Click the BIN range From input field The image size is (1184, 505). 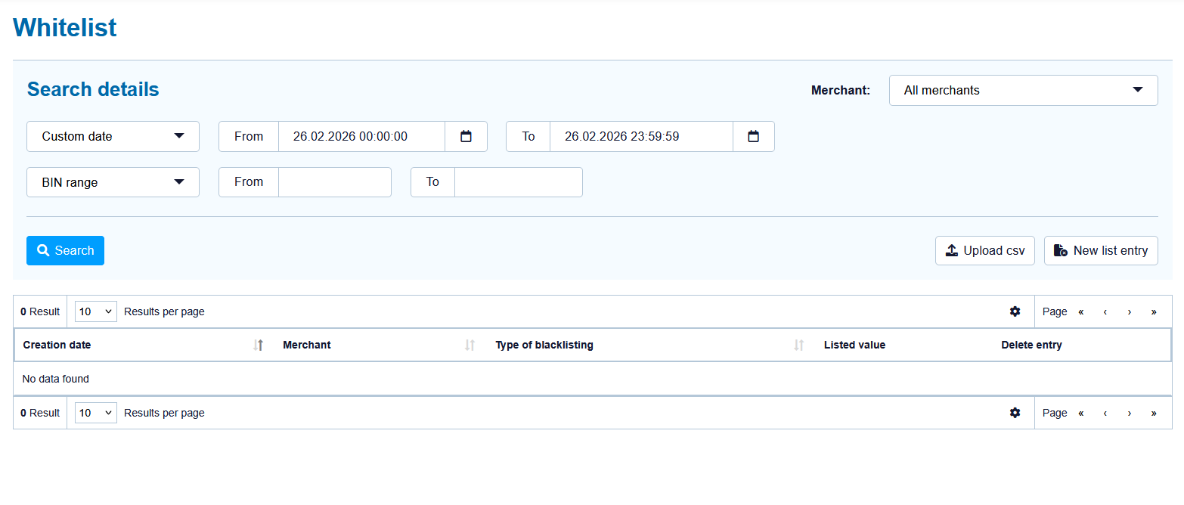tap(334, 182)
